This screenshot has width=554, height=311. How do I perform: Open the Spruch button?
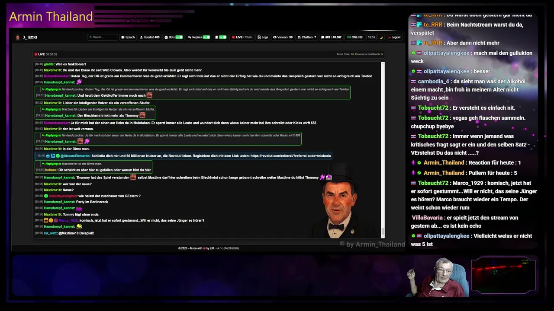(128, 37)
